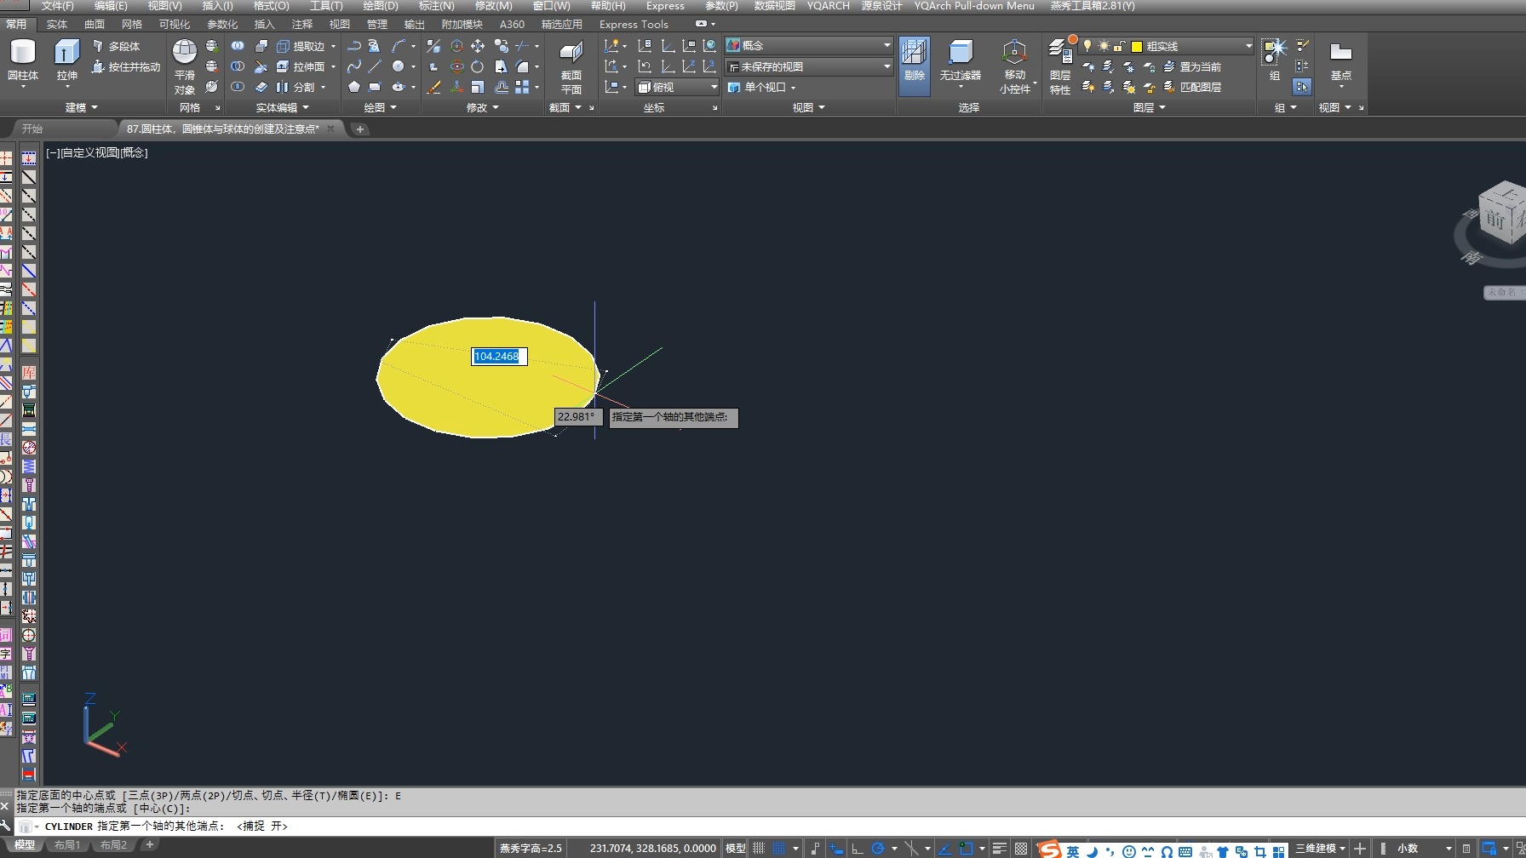Click the Sogou input method S icon
Screen dimensions: 1526x858
(1050, 849)
